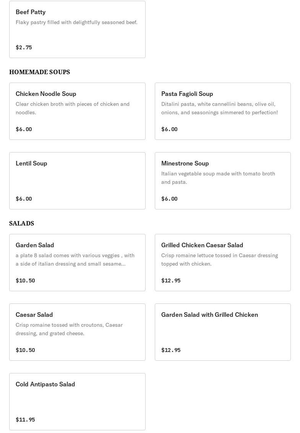Viewport: 300px width, 433px height.
Task: Choose the Caesar Salad card
Action: 77,332
